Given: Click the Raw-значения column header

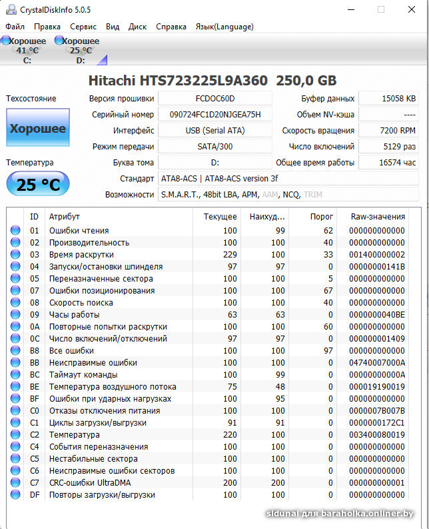Looking at the screenshot, I should point(374,217).
